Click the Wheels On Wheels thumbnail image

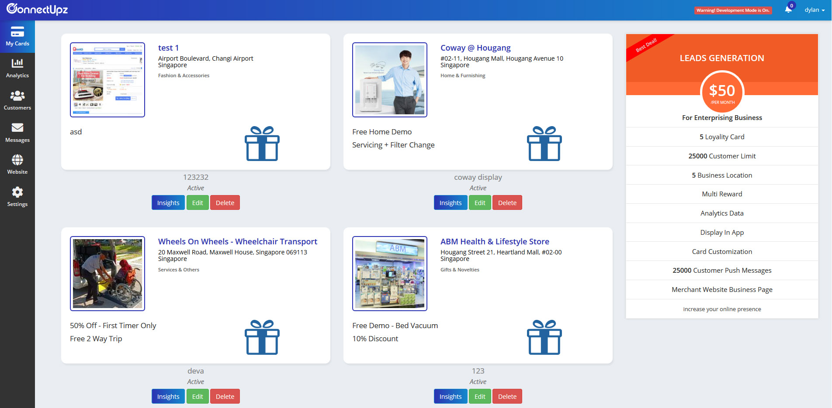[x=107, y=274]
